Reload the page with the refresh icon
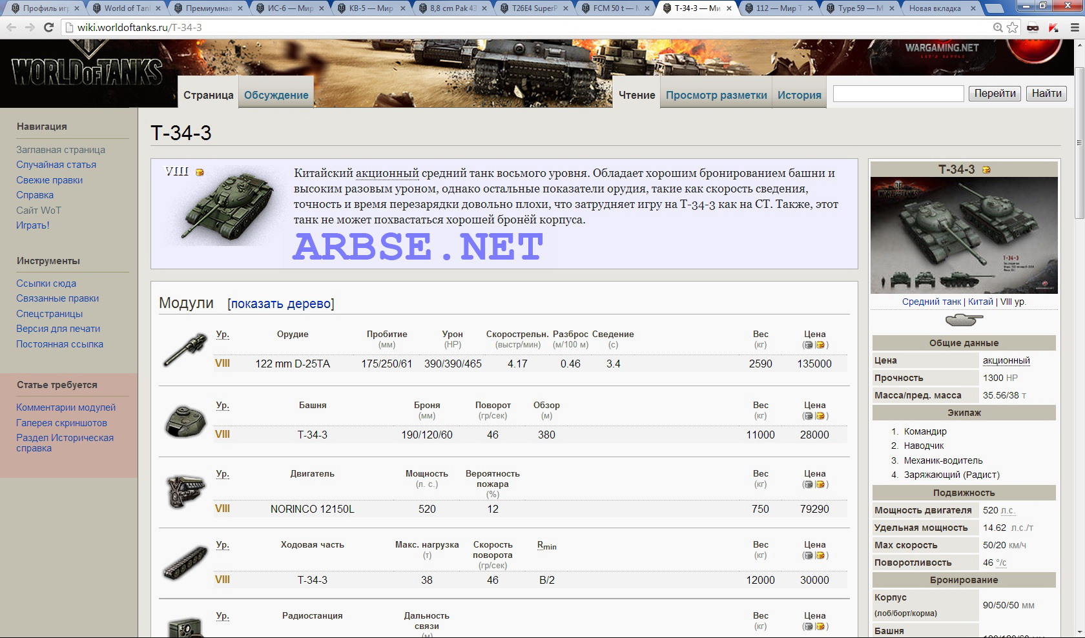 [x=48, y=27]
